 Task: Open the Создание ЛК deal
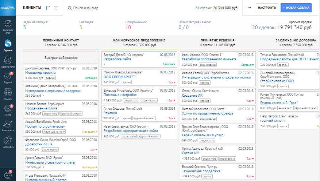(x=192, y=95)
